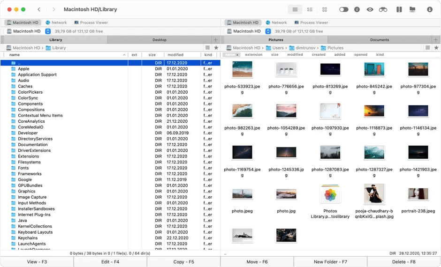Sort right pane by opened header
441x267 pixels.
pyautogui.click(x=361, y=55)
